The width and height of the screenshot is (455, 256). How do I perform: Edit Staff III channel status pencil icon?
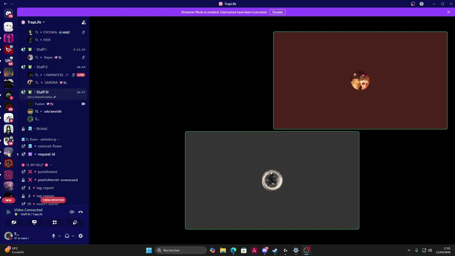pyautogui.click(x=55, y=97)
